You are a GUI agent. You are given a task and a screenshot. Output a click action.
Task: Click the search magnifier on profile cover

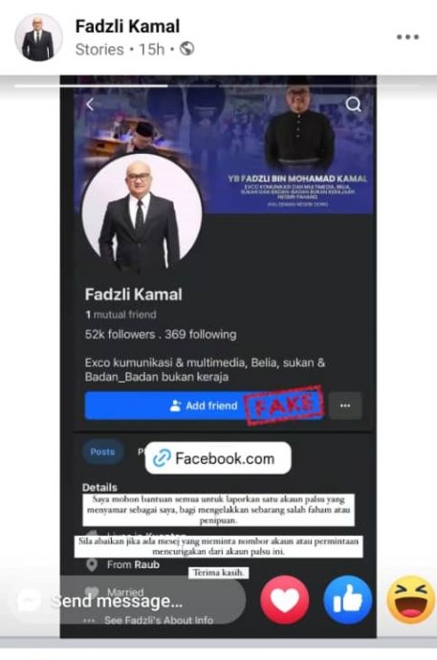click(353, 103)
